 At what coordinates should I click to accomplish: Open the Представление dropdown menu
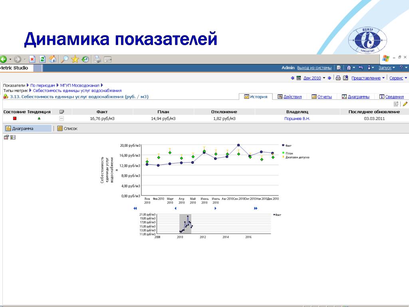point(368,78)
